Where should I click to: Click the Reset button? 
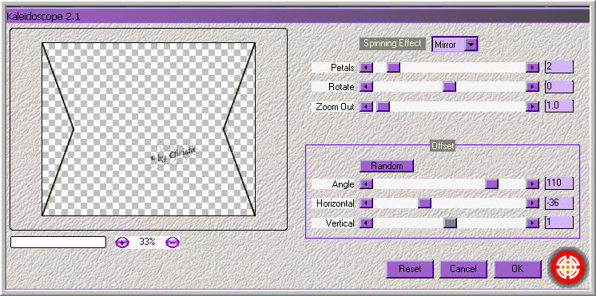click(x=410, y=269)
